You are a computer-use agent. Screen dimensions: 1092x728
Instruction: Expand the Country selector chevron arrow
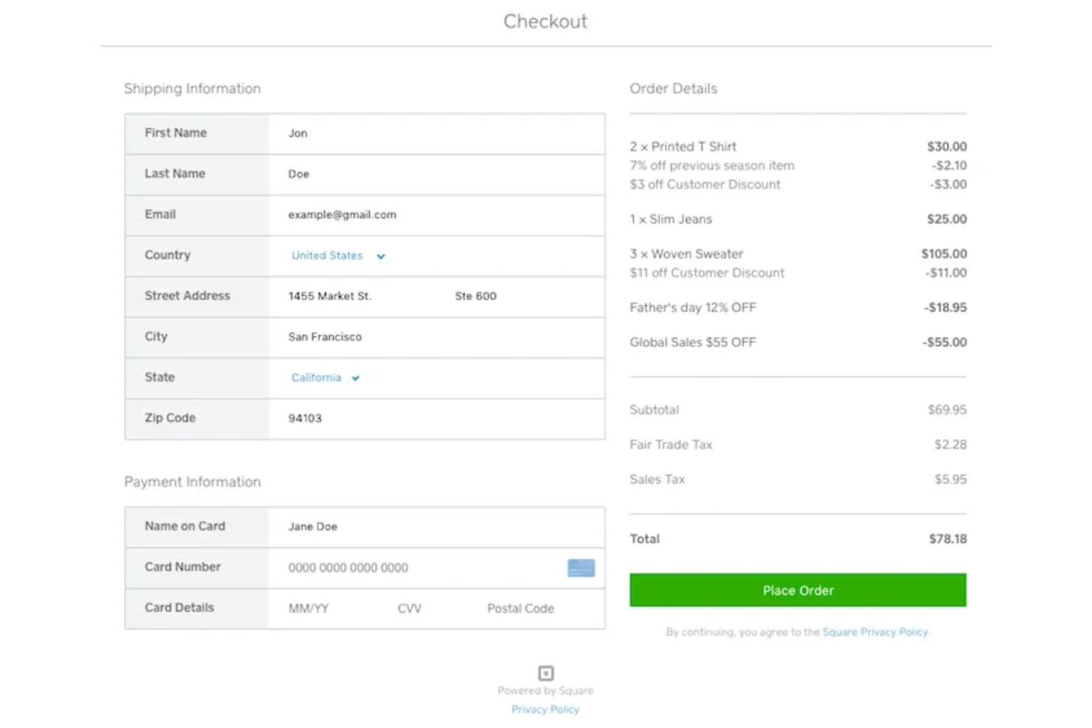click(x=380, y=256)
